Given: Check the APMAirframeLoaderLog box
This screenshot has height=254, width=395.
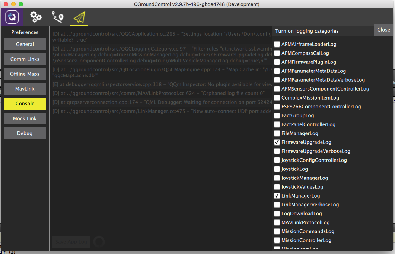Looking at the screenshot, I should (277, 44).
